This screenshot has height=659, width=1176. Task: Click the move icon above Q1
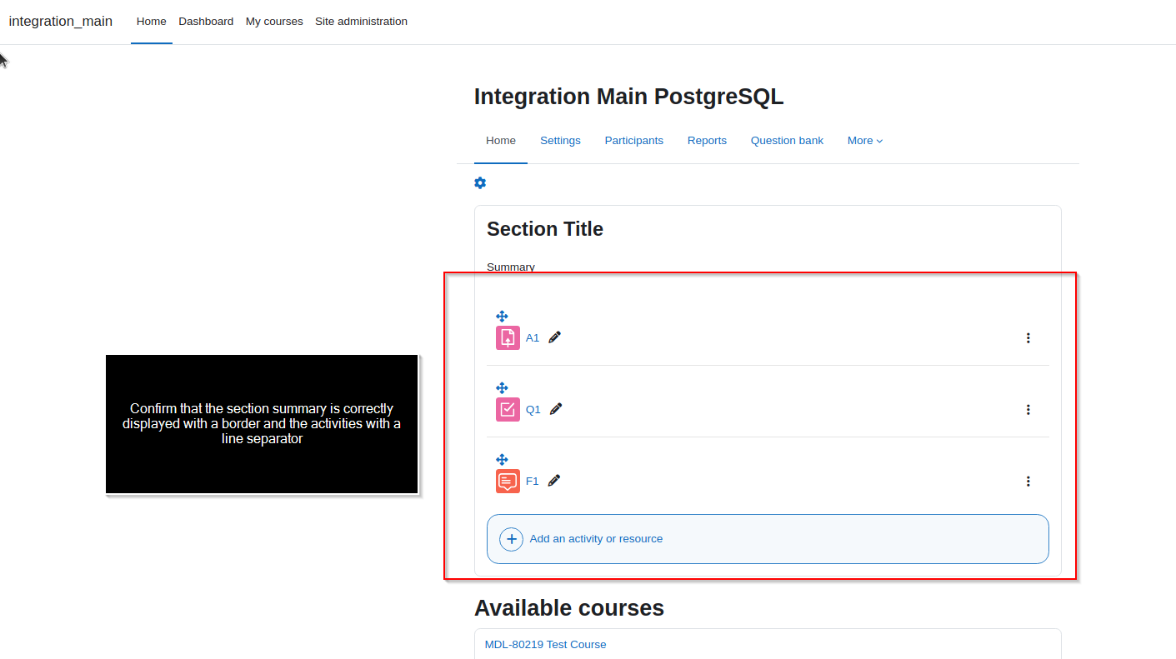coord(502,388)
